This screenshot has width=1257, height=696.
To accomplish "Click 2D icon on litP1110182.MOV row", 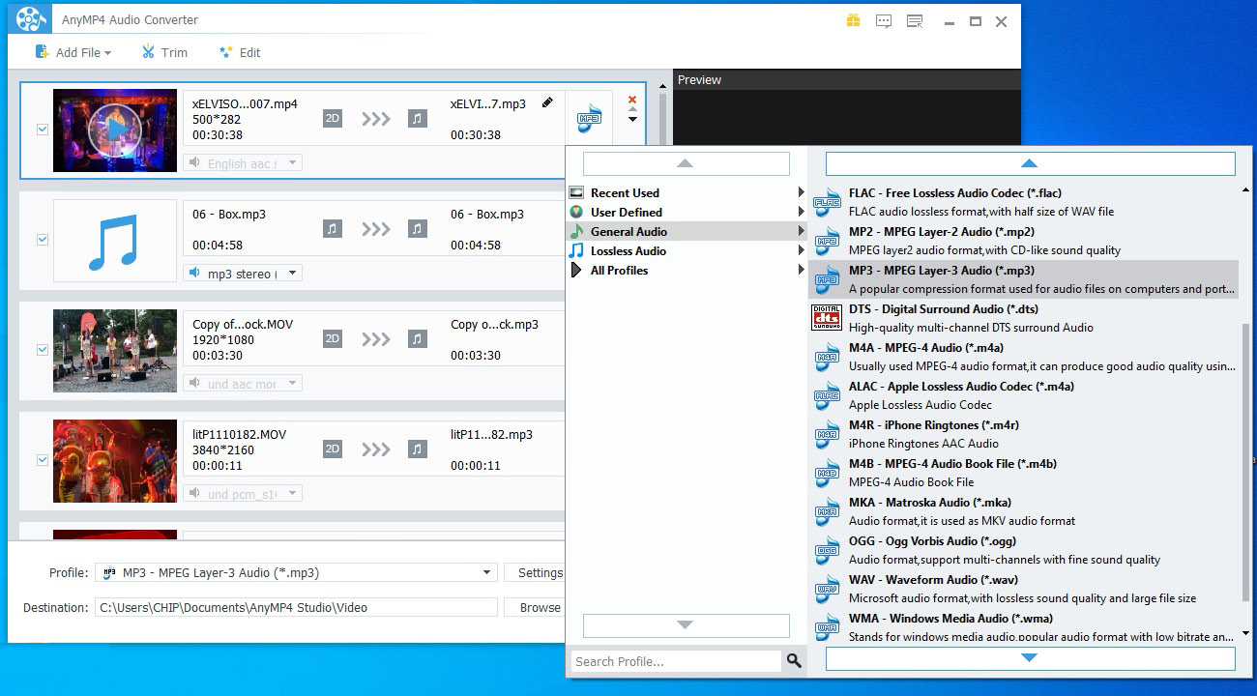I will tap(332, 449).
